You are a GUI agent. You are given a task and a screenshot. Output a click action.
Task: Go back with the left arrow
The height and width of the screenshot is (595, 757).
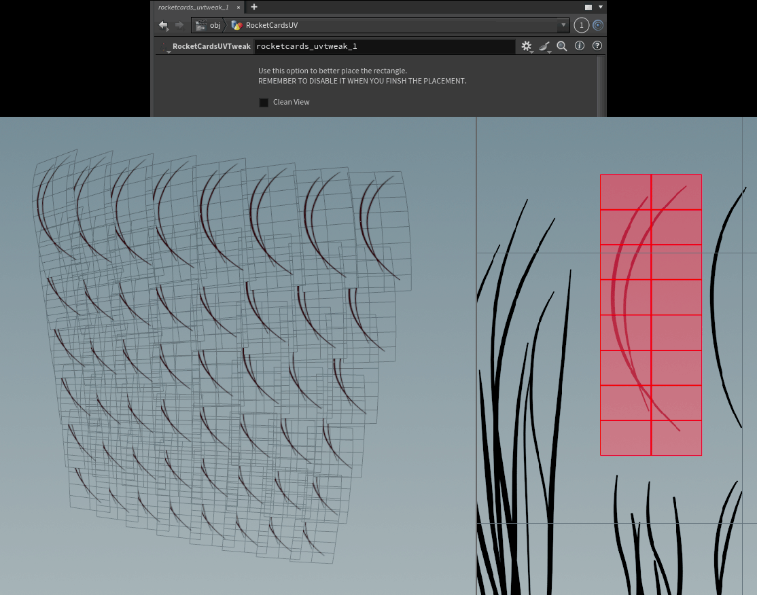[x=163, y=25]
